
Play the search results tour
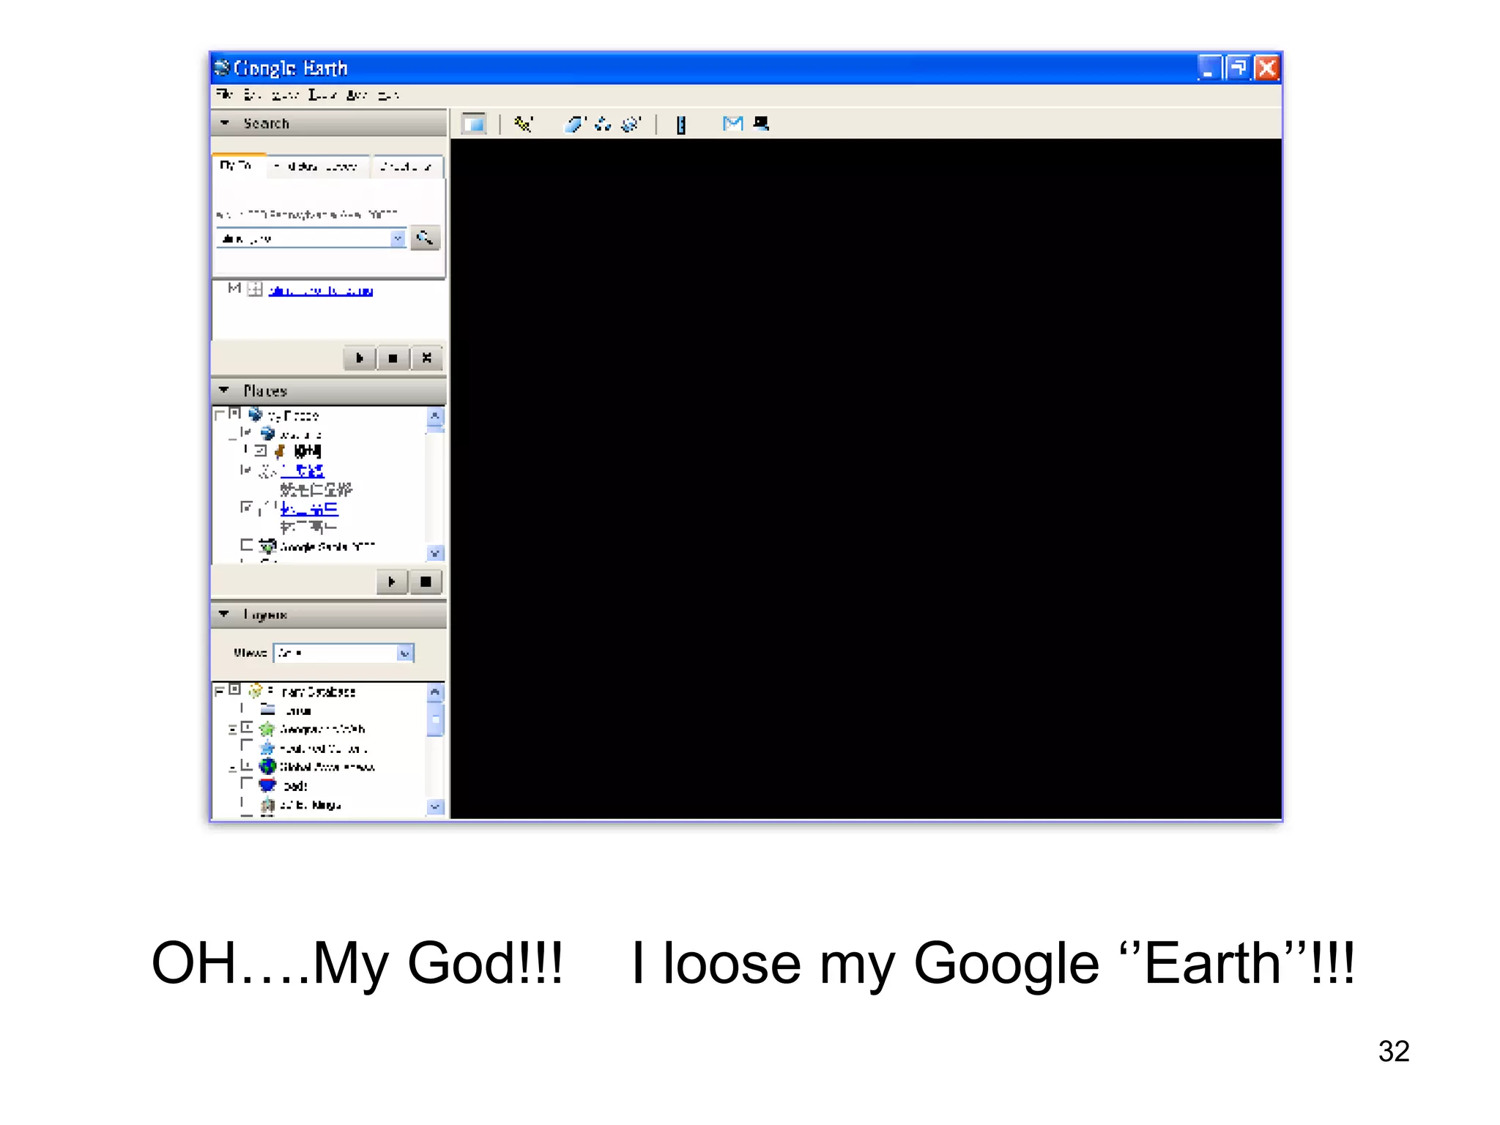360,358
